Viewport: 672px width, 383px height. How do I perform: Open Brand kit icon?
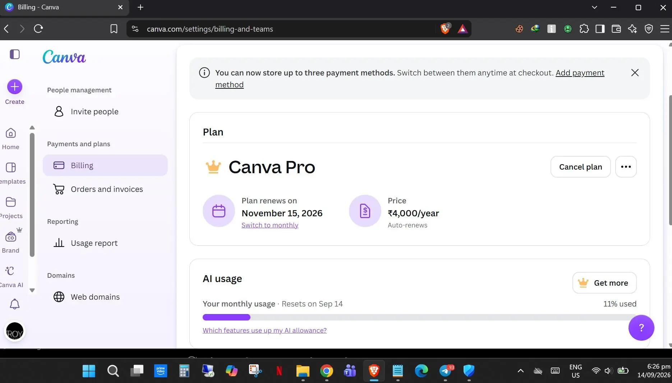pos(11,236)
